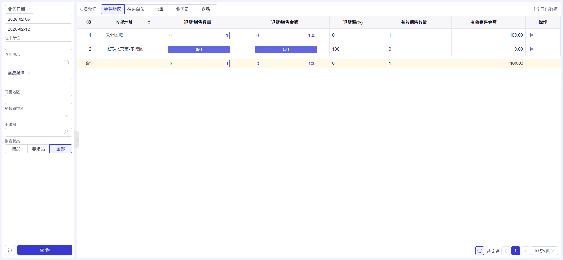Click 合计 row quantity progress bar
This screenshot has width=563, height=260.
click(199, 64)
